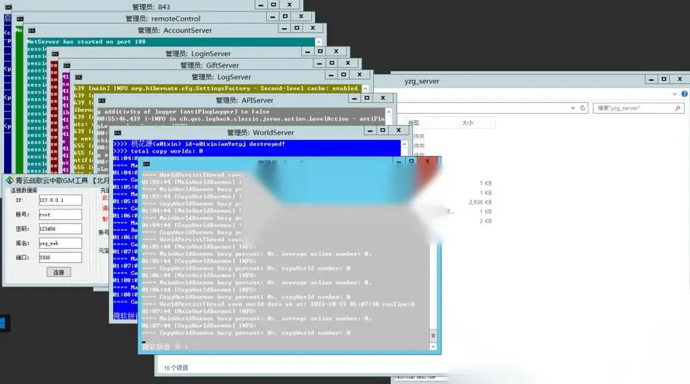
Task: Click the LogServer window title text
Action: [221, 77]
